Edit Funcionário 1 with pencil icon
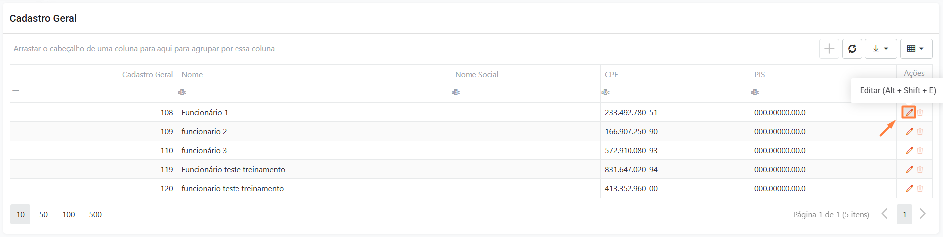The height and width of the screenshot is (237, 943). [909, 112]
